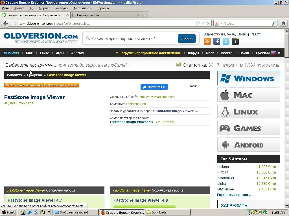Click the Android platform banner in sidebar
The width and height of the screenshot is (289, 216).
[x=249, y=145]
